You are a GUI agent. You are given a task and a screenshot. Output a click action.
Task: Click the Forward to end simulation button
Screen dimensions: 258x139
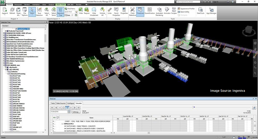click(x=79, y=108)
